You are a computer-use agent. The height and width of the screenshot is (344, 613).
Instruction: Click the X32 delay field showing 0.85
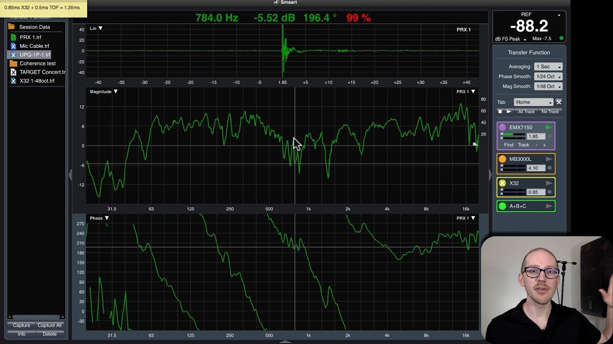(535, 192)
